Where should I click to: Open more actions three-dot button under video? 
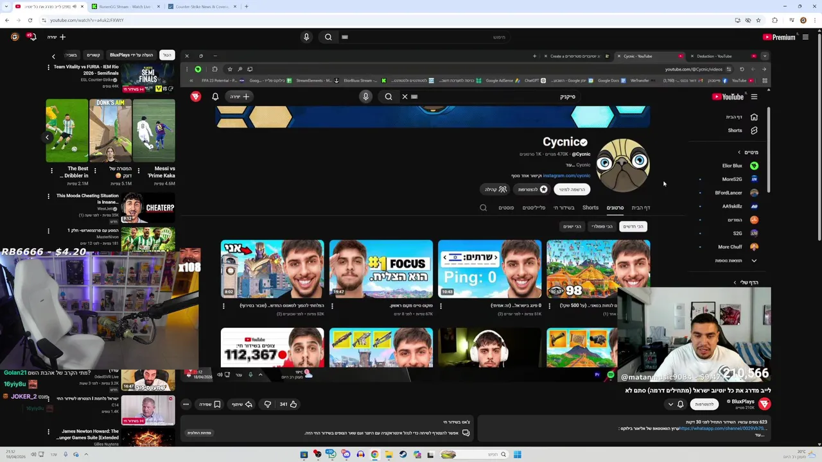pos(186,404)
